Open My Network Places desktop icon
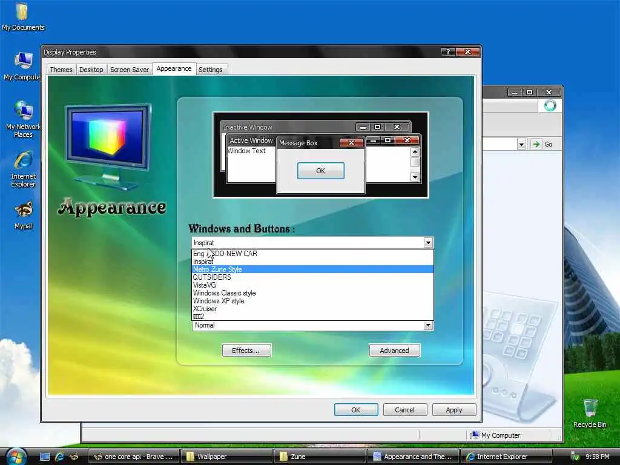This screenshot has width=620, height=465. [23, 119]
